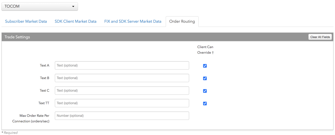The width and height of the screenshot is (335, 135).
Task: Toggle the Text B override checkbox
Action: 205,78
